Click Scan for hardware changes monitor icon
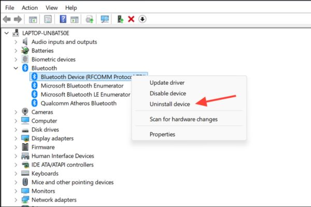 coord(105,19)
